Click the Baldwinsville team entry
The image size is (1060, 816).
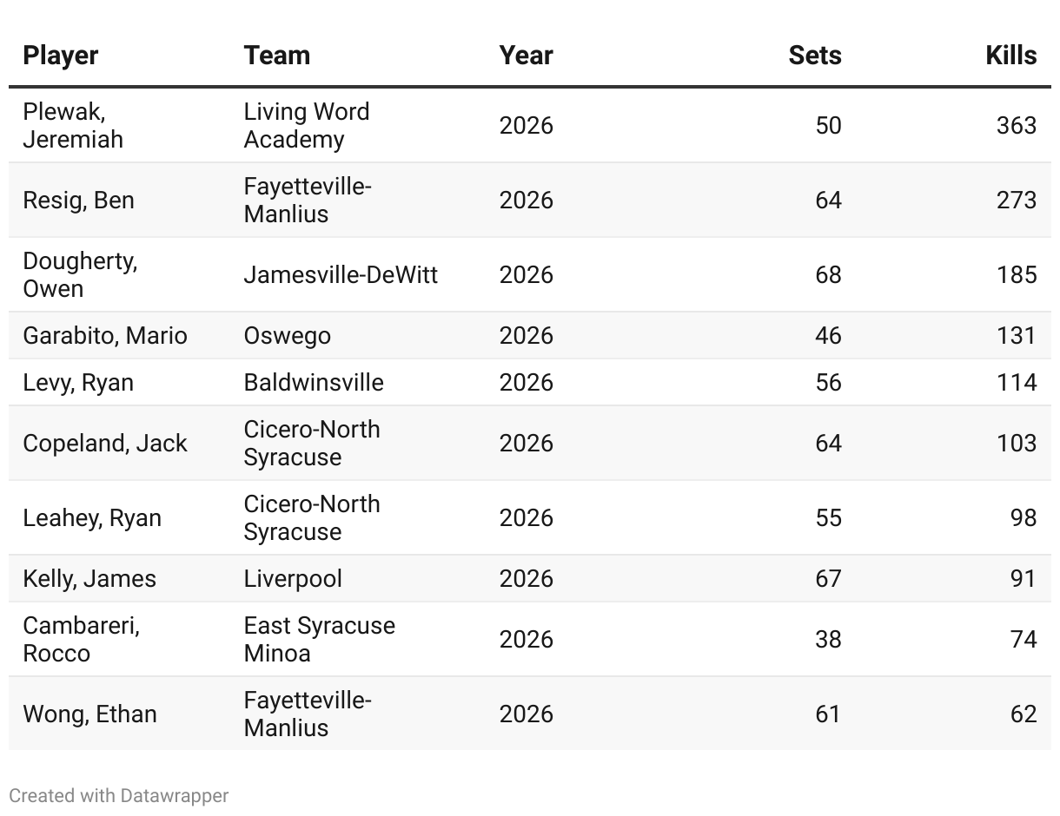(313, 383)
